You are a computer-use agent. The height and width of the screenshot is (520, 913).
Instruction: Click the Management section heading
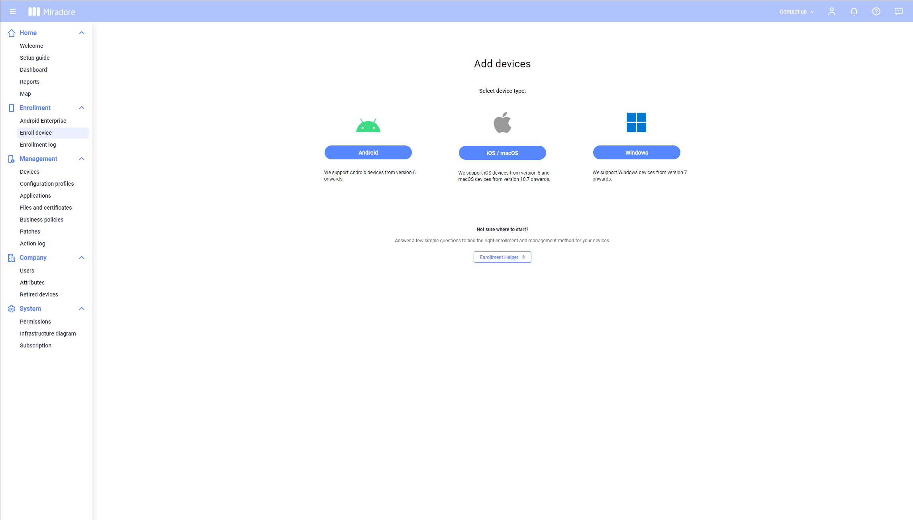click(x=38, y=159)
